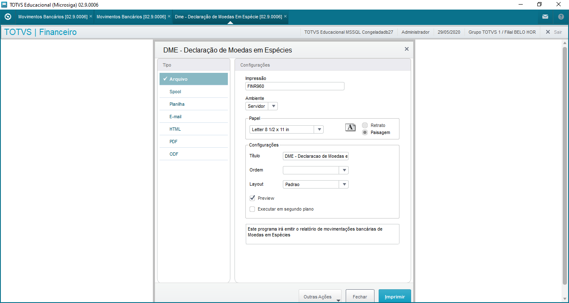Click the Sair exit button
The image size is (569, 303).
554,32
